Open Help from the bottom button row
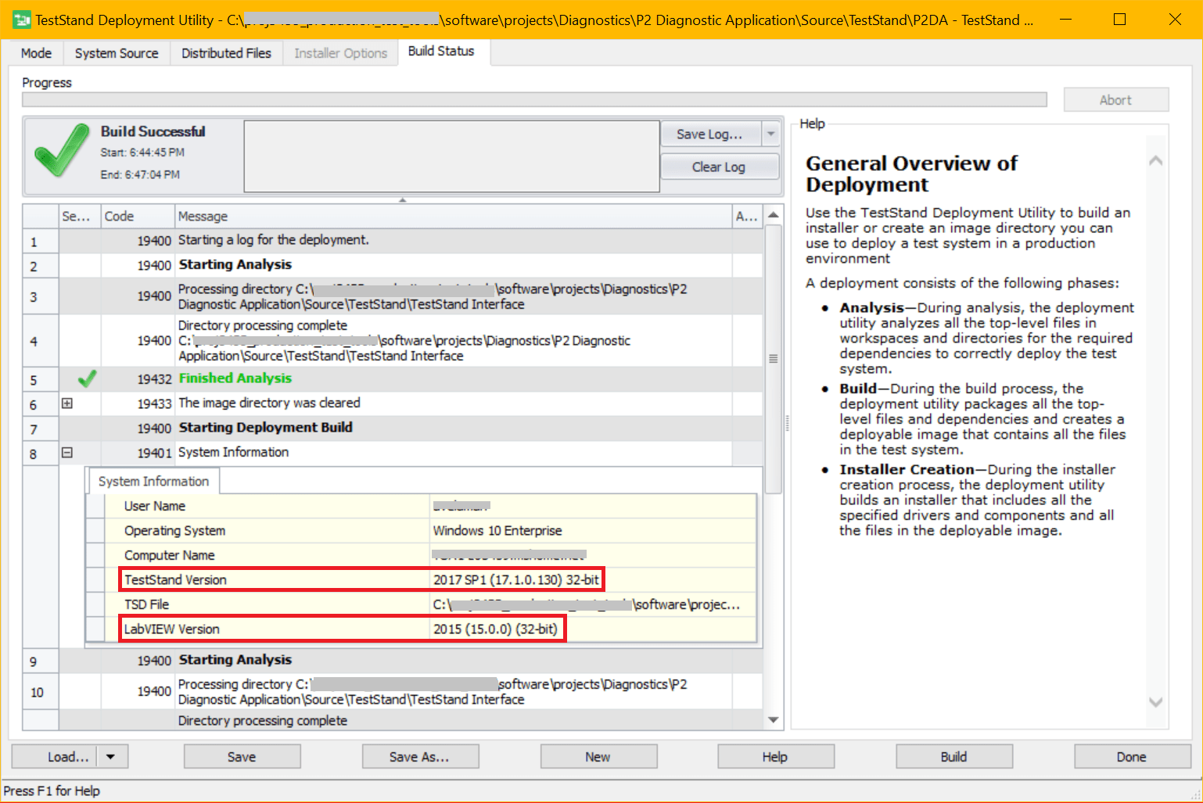 tap(776, 757)
